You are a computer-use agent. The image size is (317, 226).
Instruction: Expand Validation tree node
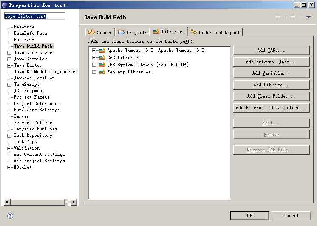9,148
